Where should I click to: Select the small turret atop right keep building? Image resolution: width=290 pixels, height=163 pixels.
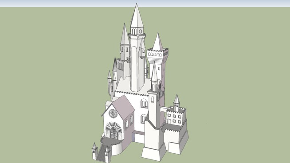(x=176, y=103)
